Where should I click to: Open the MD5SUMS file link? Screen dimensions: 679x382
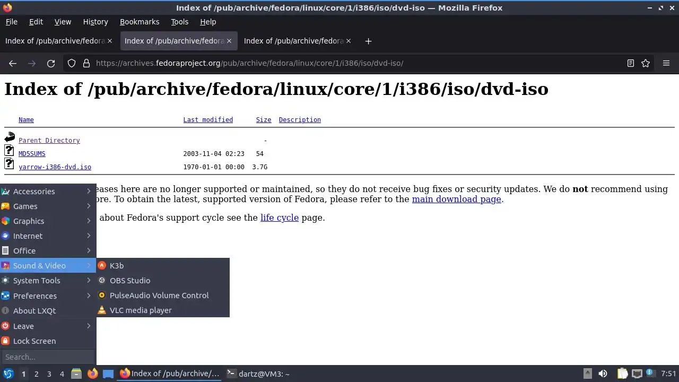click(32, 154)
